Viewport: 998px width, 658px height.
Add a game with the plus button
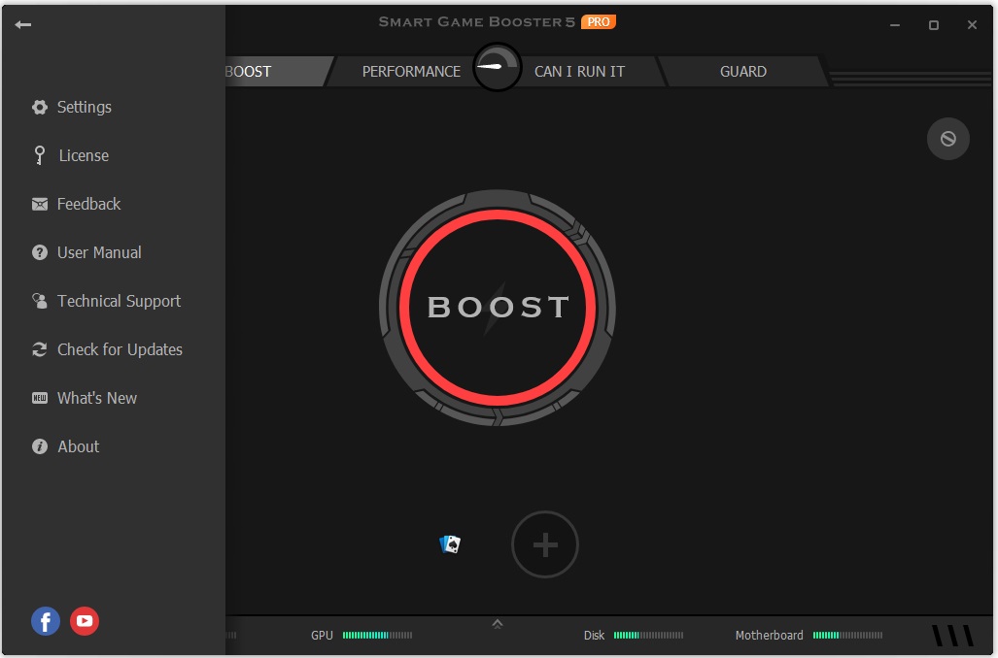(x=545, y=544)
